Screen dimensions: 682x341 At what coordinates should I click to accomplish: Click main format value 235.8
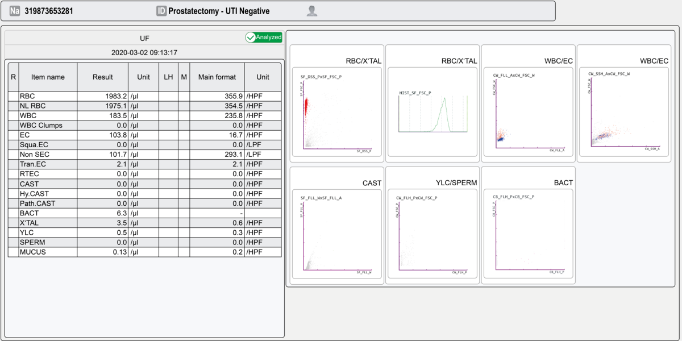(x=234, y=116)
